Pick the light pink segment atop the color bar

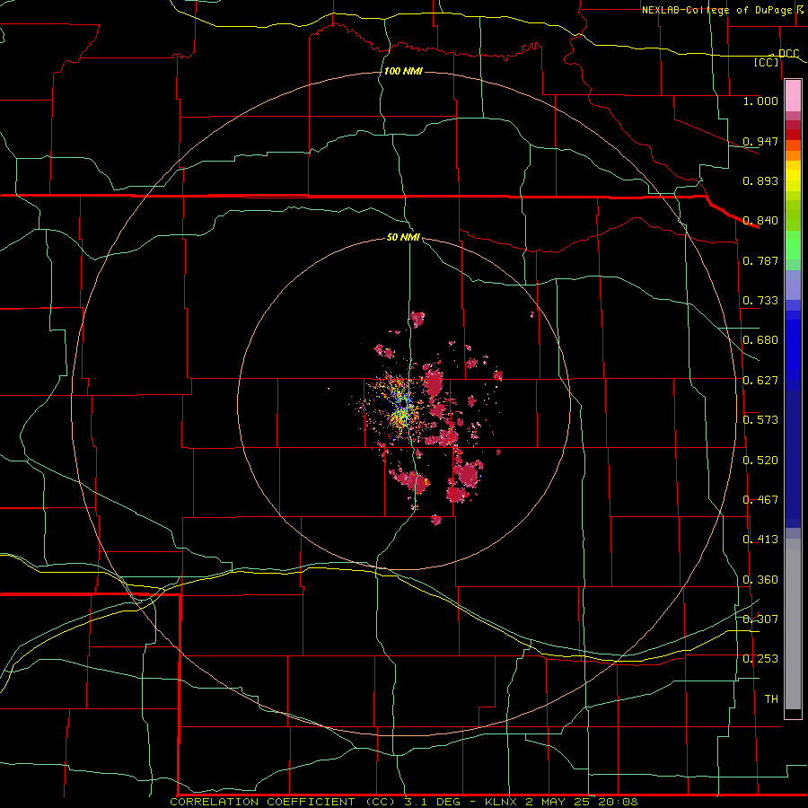coord(793,96)
